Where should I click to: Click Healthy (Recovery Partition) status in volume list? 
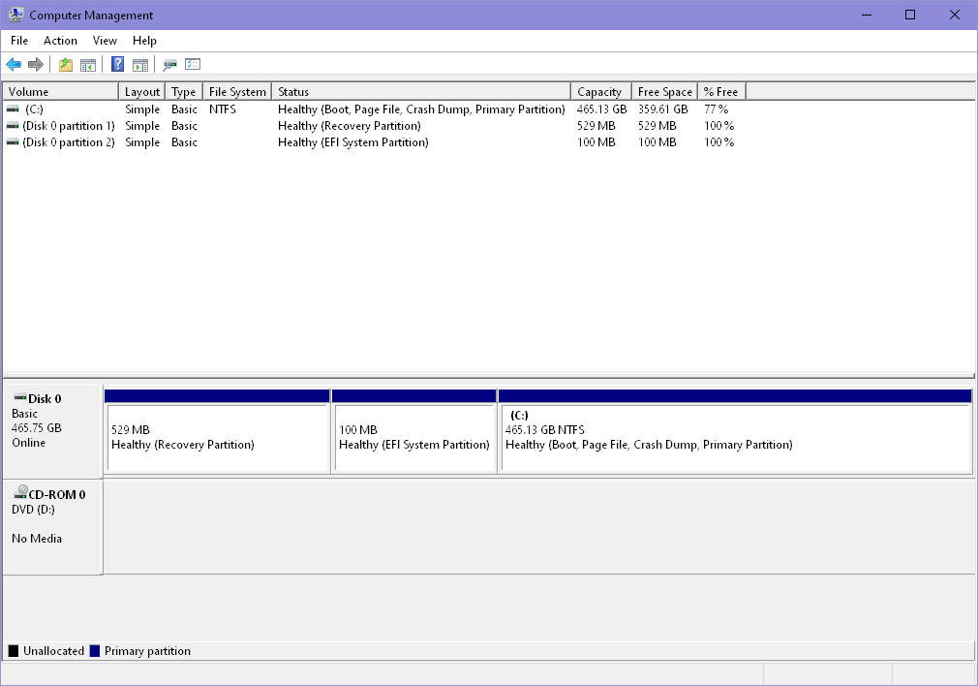pyautogui.click(x=350, y=125)
